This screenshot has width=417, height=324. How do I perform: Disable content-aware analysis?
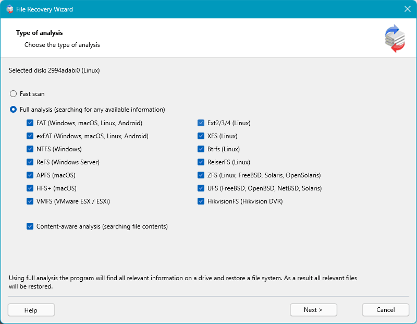[30, 226]
